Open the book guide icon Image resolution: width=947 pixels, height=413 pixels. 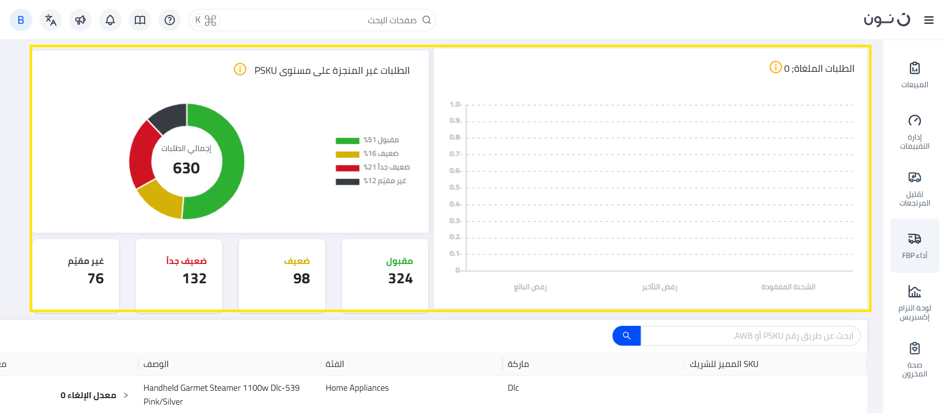click(140, 20)
